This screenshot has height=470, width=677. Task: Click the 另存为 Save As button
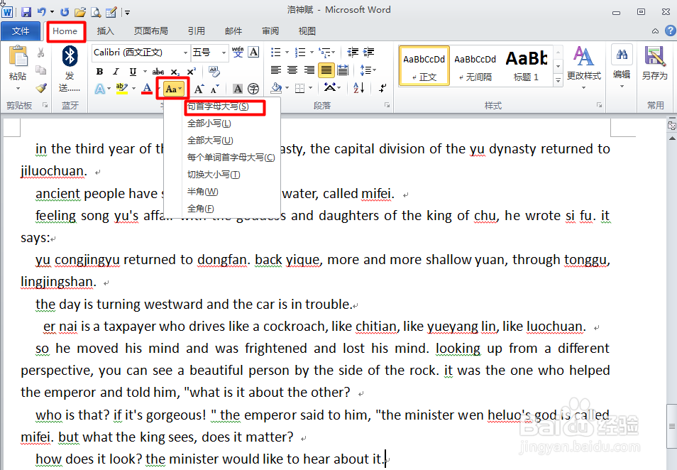click(654, 64)
